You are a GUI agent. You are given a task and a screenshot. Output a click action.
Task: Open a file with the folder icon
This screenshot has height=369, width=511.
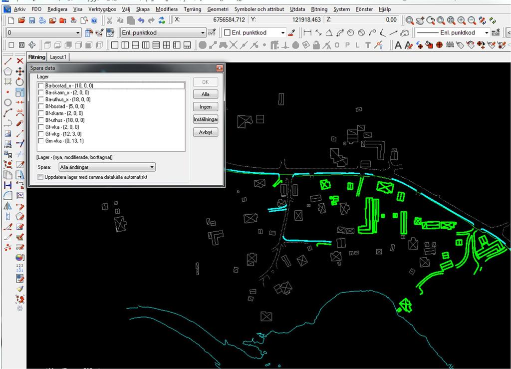coord(21,20)
